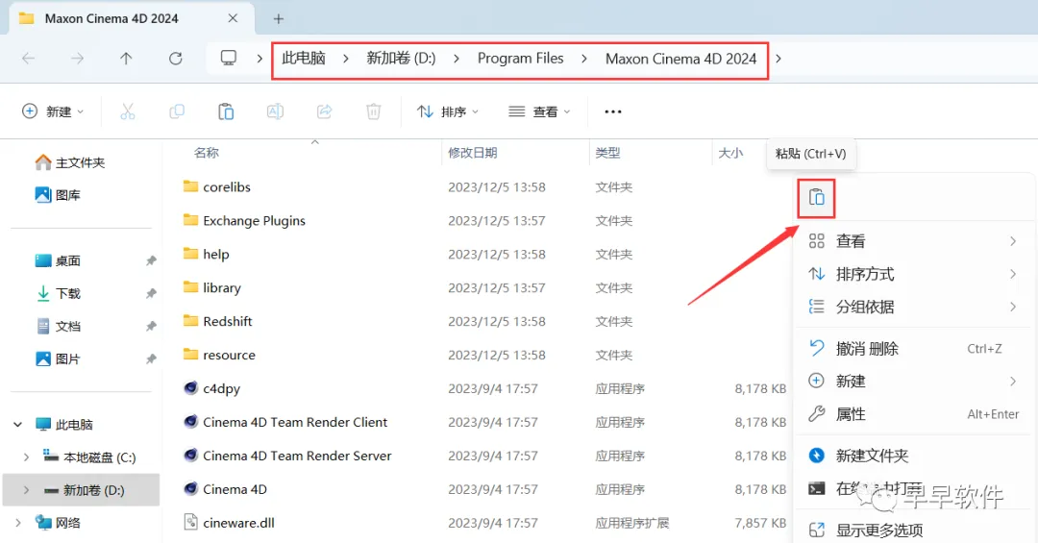This screenshot has width=1038, height=543.
Task: Sort by the 大小 column header
Action: tap(730, 153)
